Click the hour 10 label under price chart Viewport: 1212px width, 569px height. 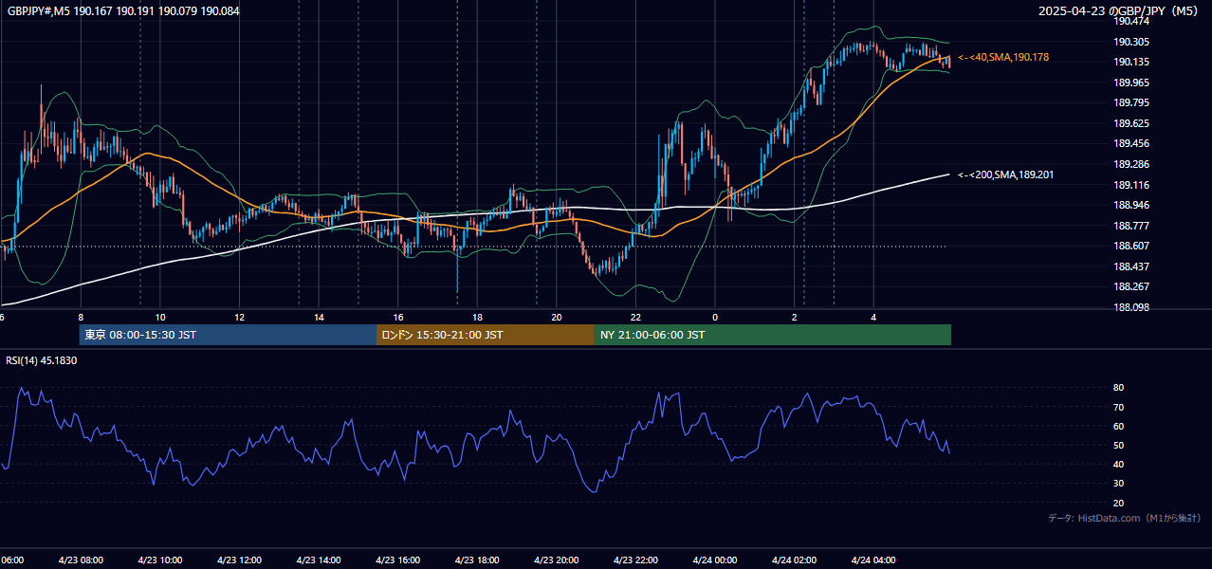(160, 318)
